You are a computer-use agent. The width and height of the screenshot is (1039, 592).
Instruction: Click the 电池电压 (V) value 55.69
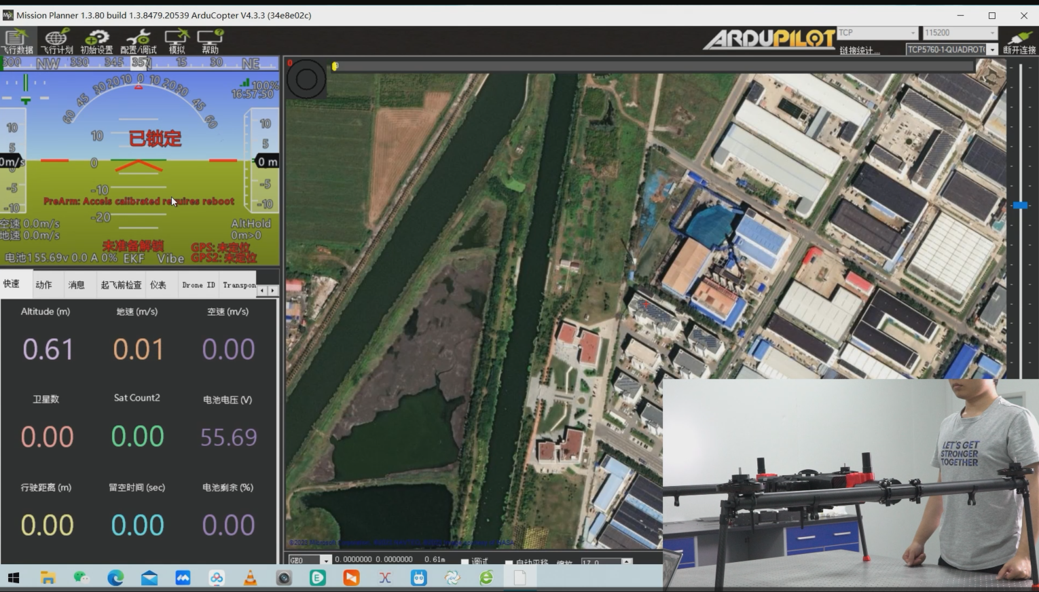(229, 437)
